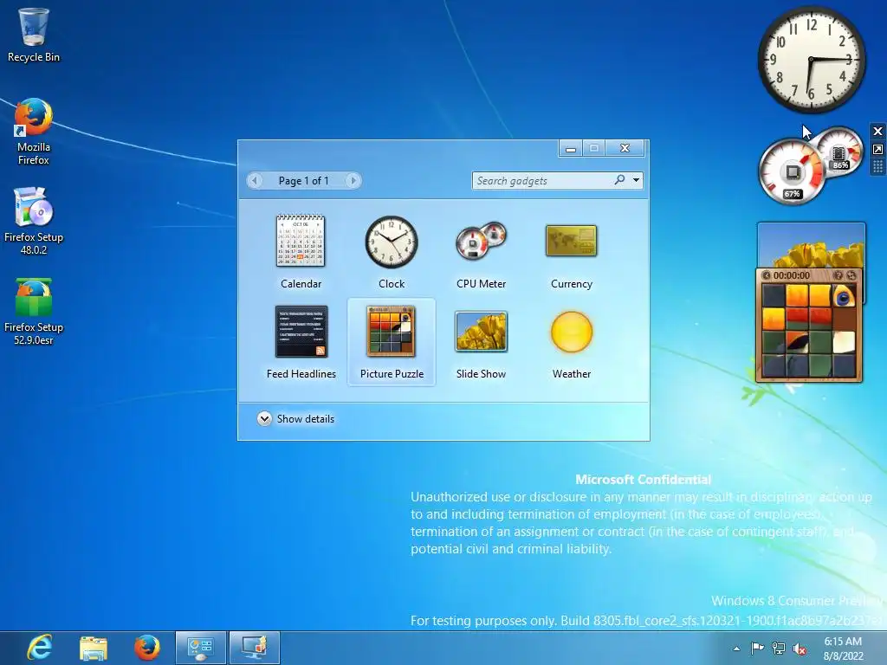Image resolution: width=887 pixels, height=665 pixels.
Task: Switch CPU Meter gadget to larger size
Action: click(877, 149)
